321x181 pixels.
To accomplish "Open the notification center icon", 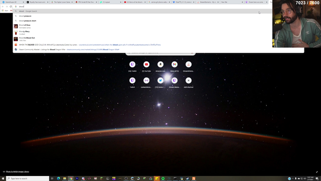I will [317, 178].
